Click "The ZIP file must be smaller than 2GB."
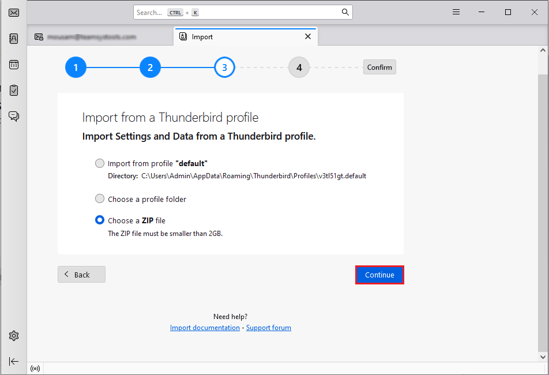549x375 pixels. click(166, 234)
